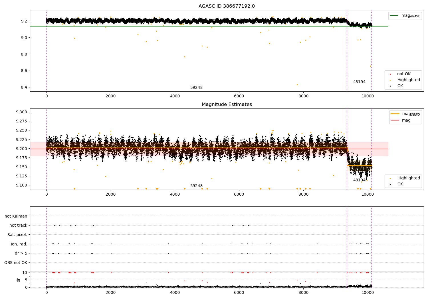Click the '10' tick on the dr axis

pyautogui.click(x=25, y=273)
